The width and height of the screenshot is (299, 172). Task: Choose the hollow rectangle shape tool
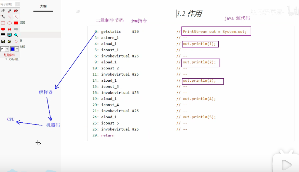pos(3,23)
